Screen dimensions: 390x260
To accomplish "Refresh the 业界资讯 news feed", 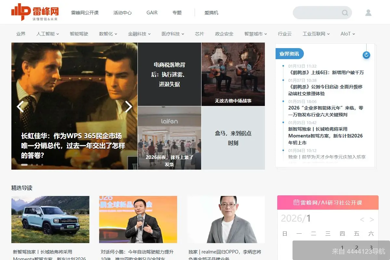I will 366,55.
